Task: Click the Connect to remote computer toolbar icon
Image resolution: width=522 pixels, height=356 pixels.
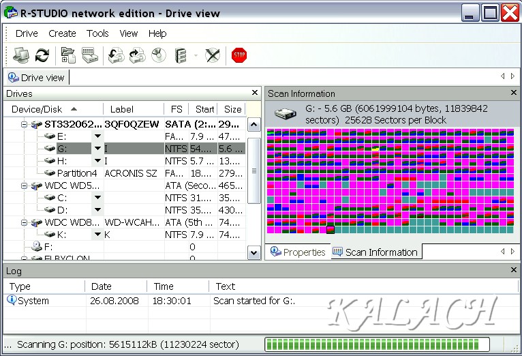Action: (x=20, y=55)
